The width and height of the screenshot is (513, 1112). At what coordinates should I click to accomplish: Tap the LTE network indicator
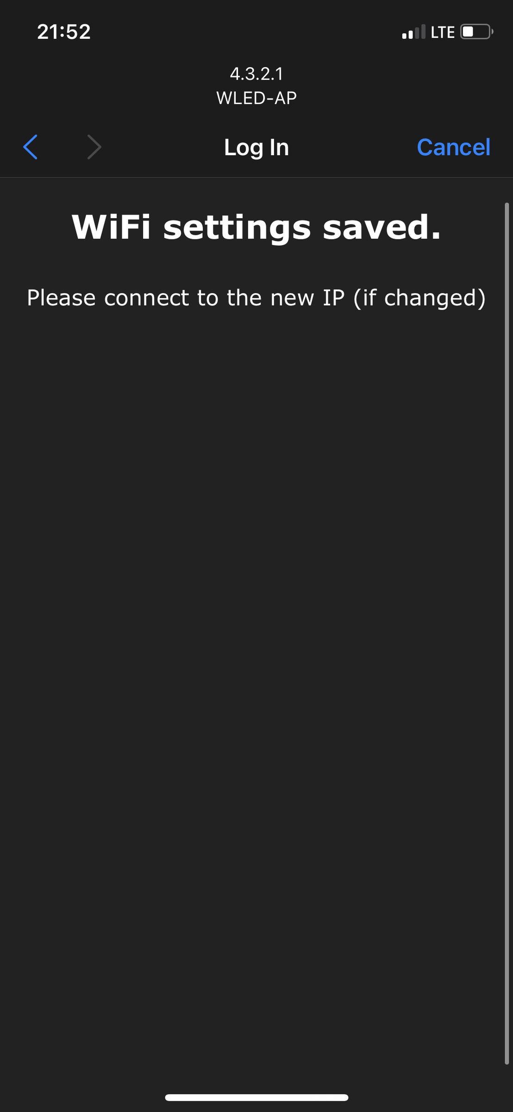(443, 32)
